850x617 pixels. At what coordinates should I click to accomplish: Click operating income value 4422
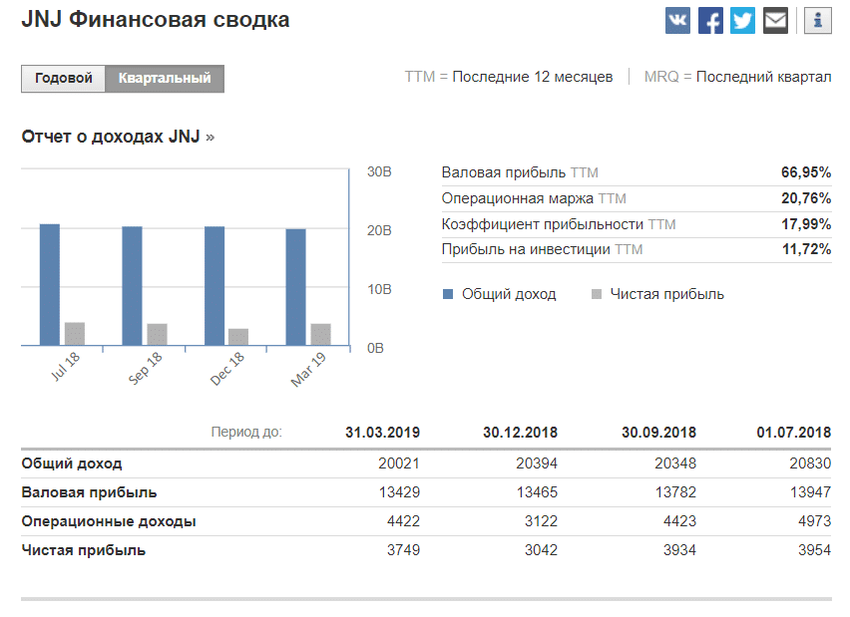click(403, 521)
